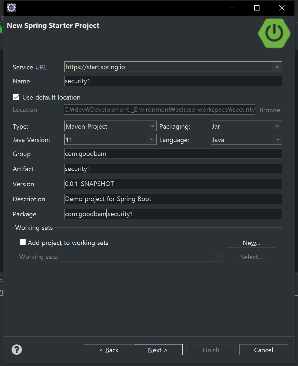Image resolution: width=298 pixels, height=366 pixels.
Task: Go back with the < Back button
Action: pos(109,350)
